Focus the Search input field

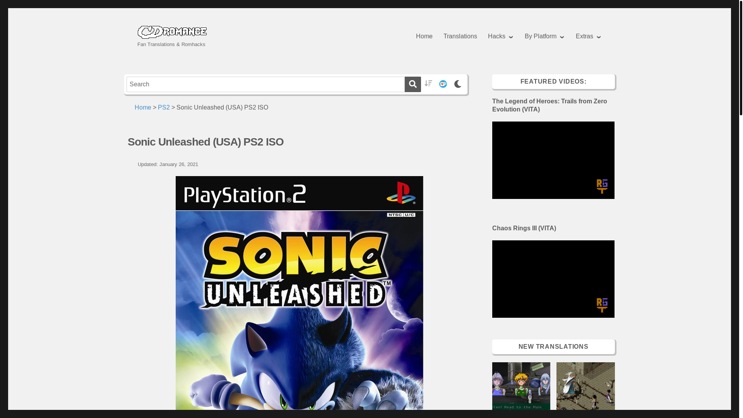265,84
